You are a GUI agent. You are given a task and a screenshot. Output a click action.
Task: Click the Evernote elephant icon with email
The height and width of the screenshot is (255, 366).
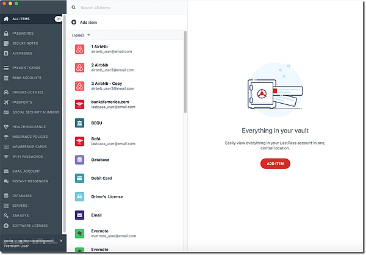coord(79,234)
